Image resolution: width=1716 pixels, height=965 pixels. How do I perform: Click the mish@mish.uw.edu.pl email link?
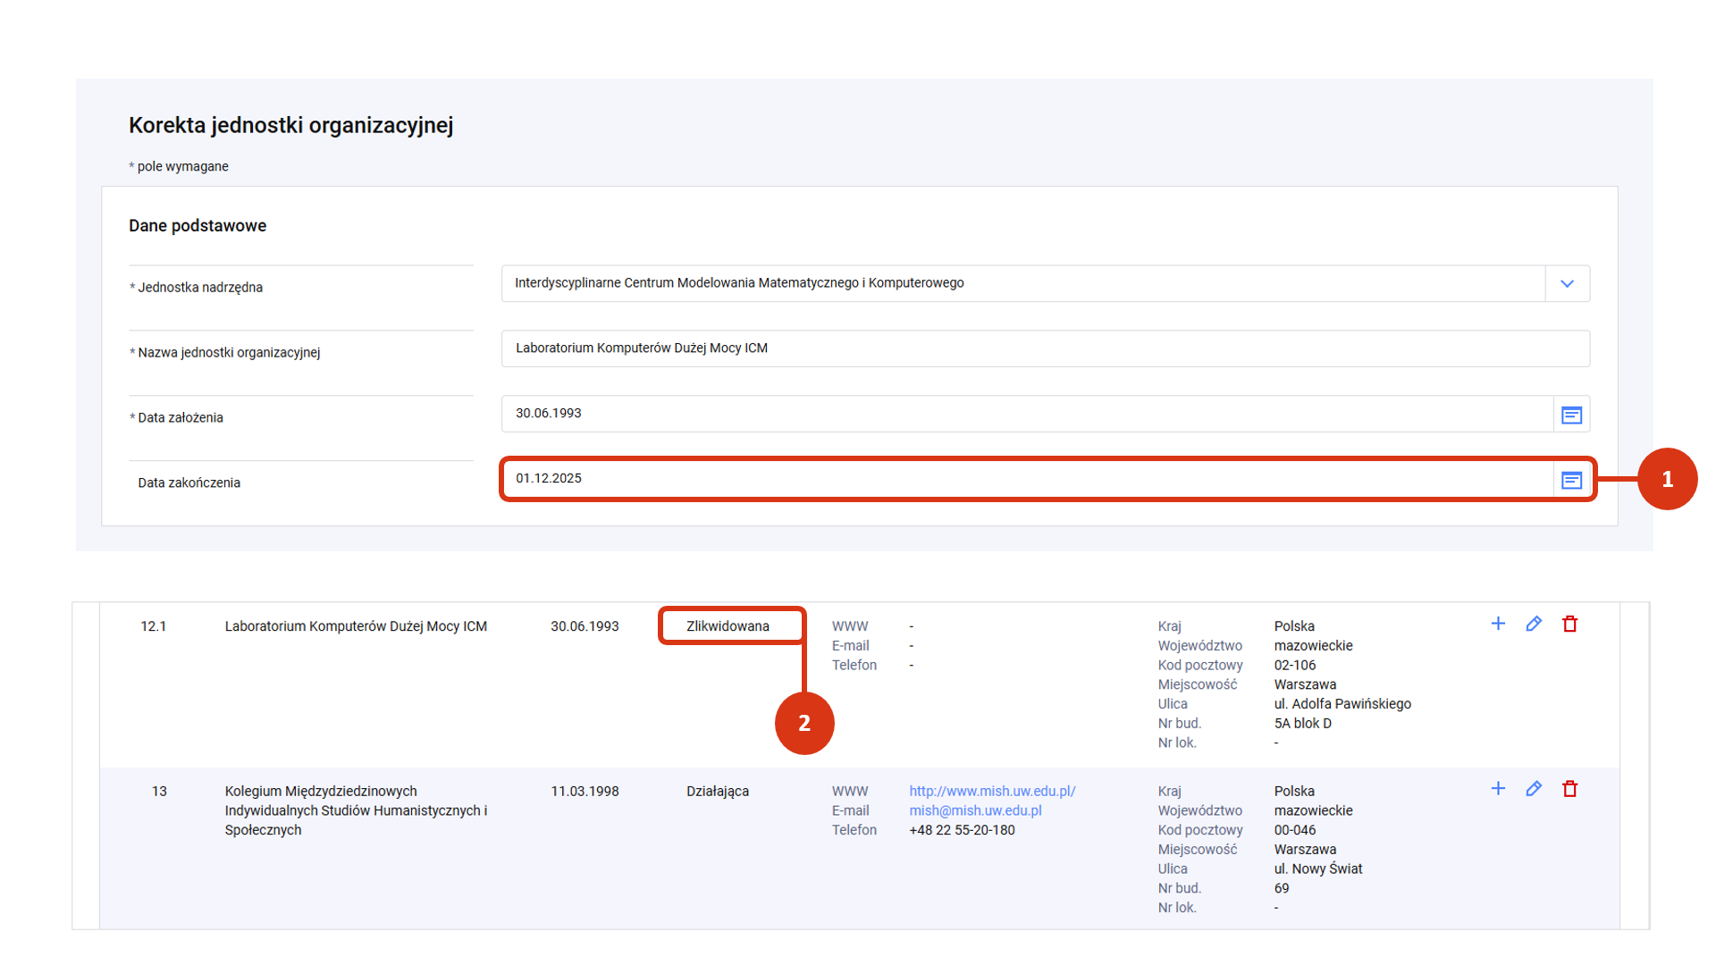coord(975,811)
